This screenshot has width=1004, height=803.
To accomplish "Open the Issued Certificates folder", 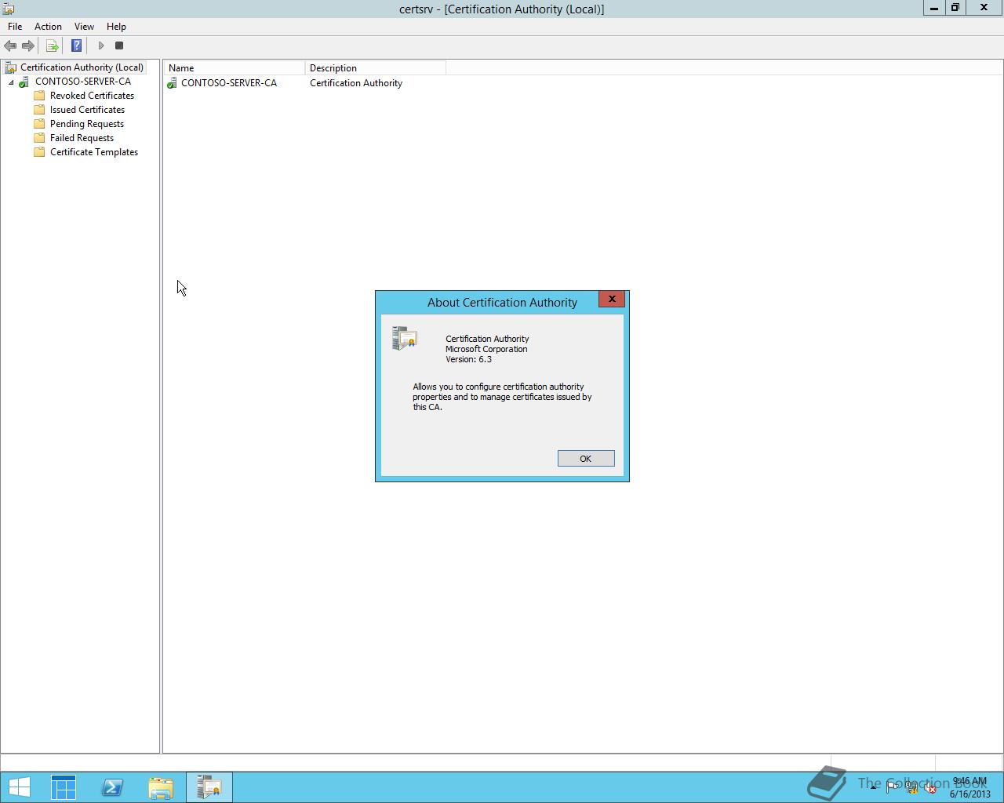I will tap(87, 110).
